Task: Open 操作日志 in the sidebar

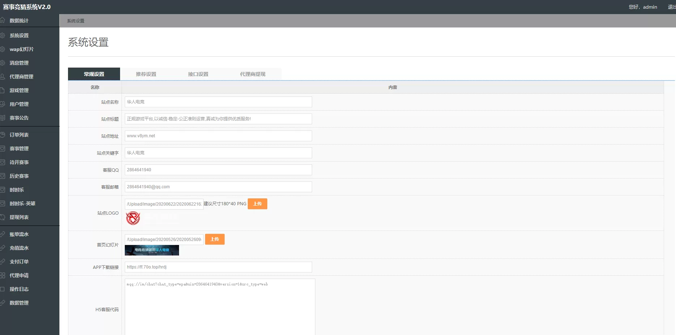Action: click(19, 289)
